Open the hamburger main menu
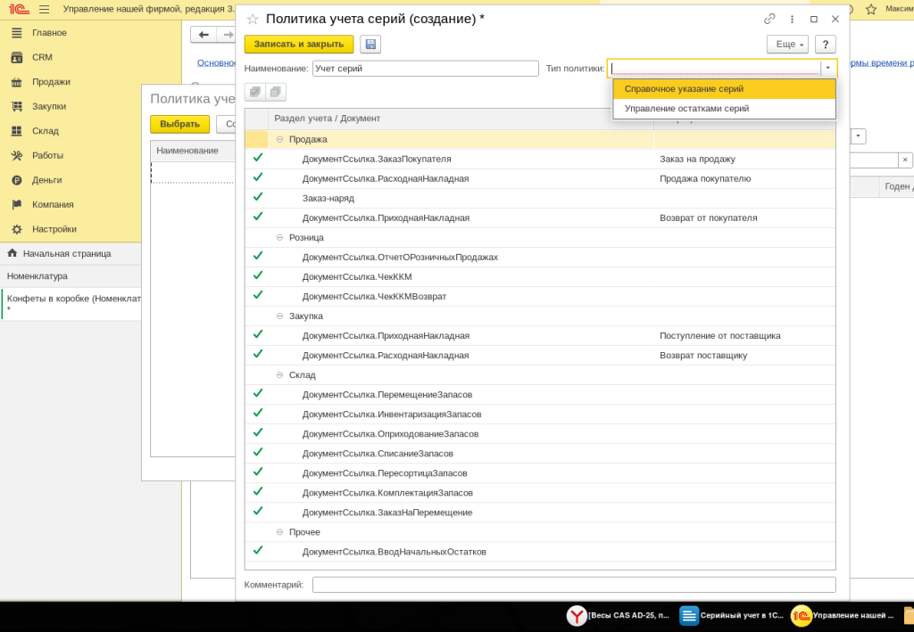This screenshot has height=632, width=914. pos(45,9)
